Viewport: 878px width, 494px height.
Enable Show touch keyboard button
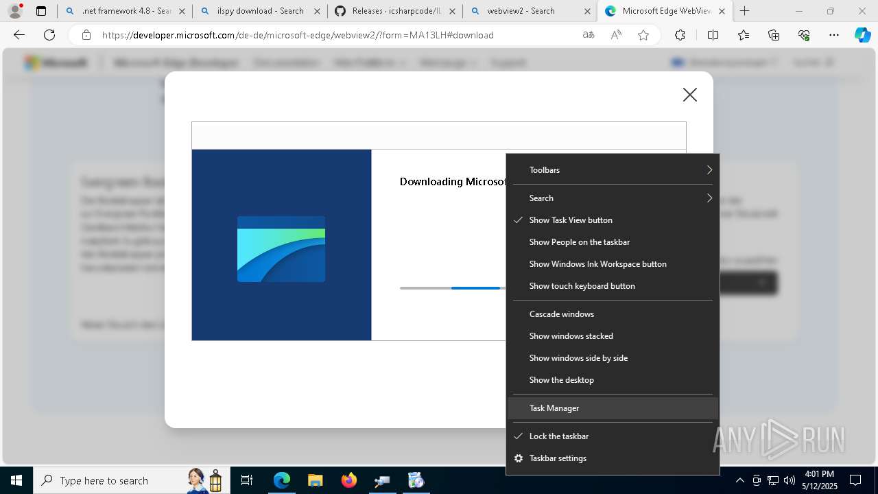tap(613, 286)
